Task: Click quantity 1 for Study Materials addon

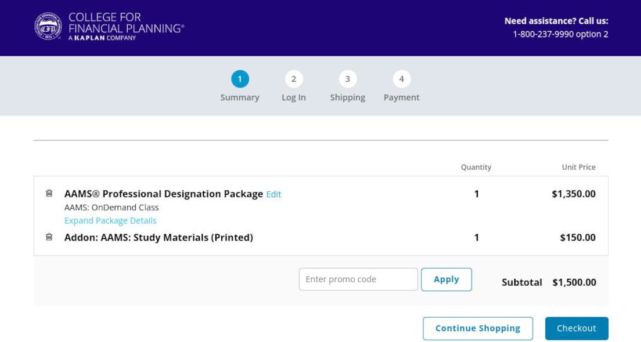Action: pyautogui.click(x=476, y=238)
